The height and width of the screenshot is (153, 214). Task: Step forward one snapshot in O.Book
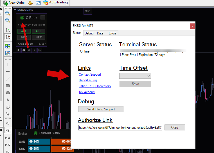(x=34, y=51)
